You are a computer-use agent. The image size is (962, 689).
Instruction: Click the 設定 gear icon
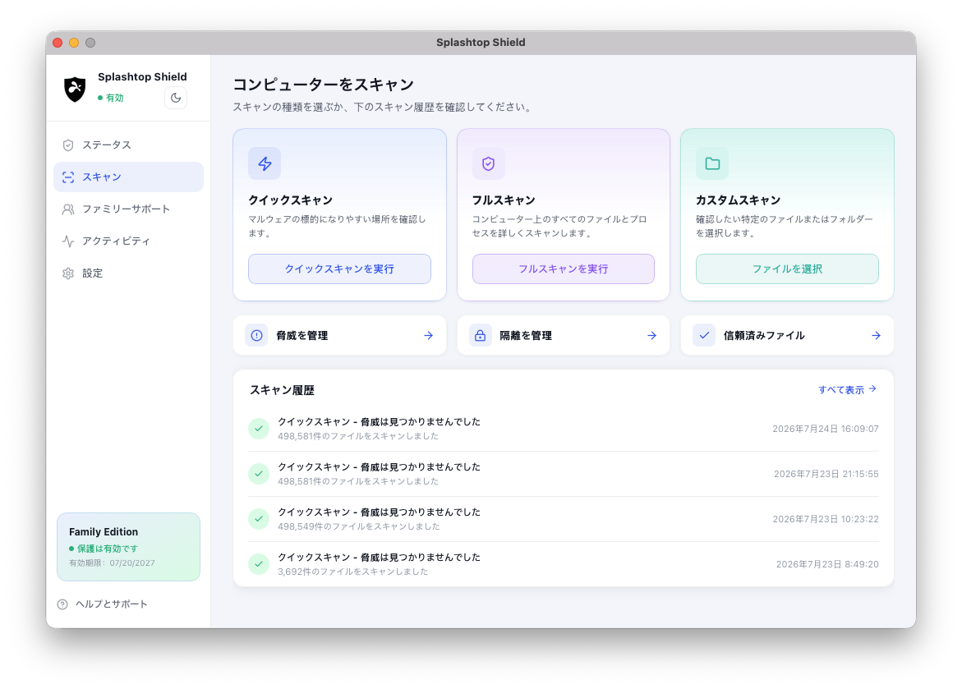[68, 273]
